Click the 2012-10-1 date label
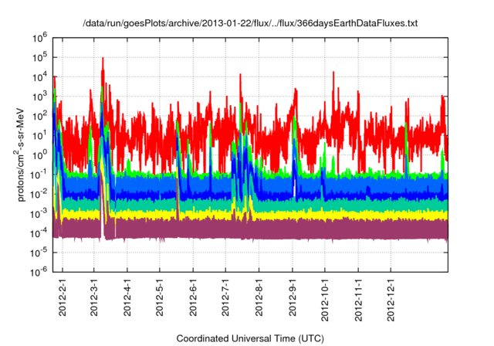The height and width of the screenshot is (346, 494). (324, 300)
